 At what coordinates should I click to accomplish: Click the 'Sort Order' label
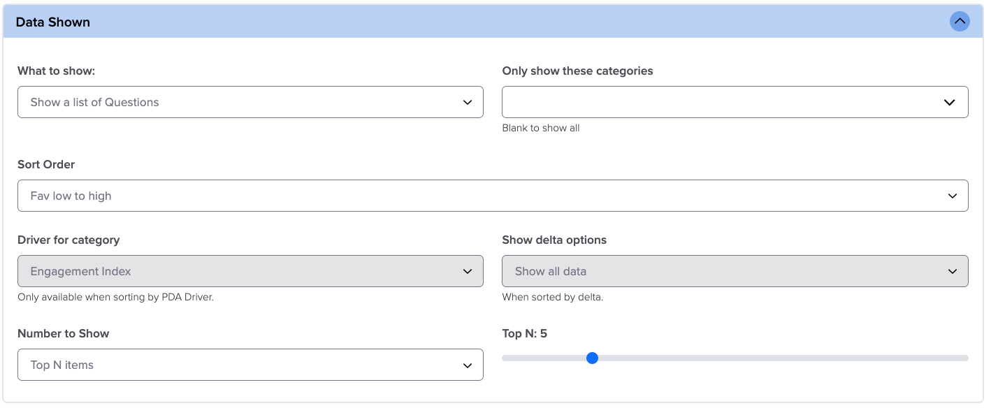(x=46, y=165)
